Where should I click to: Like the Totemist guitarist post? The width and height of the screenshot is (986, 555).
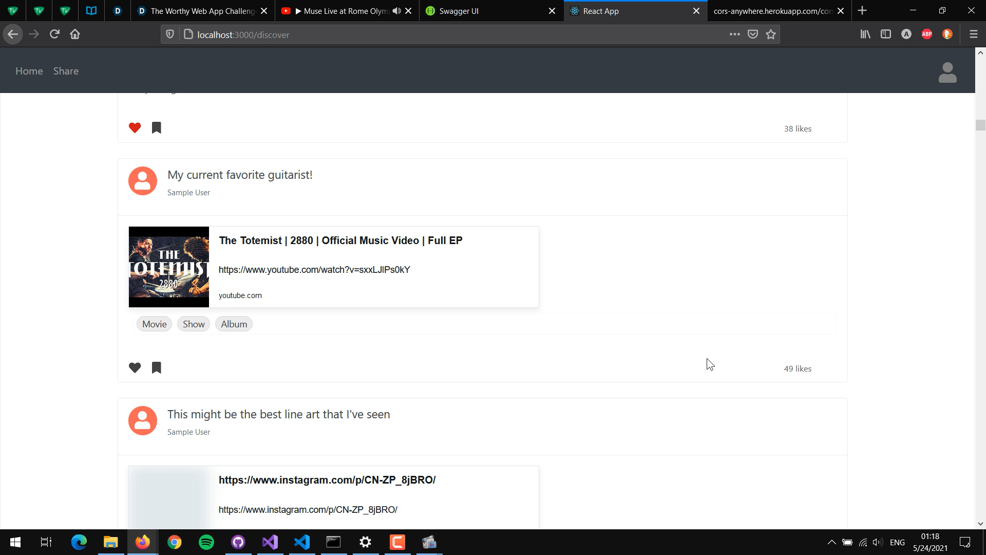(x=135, y=368)
